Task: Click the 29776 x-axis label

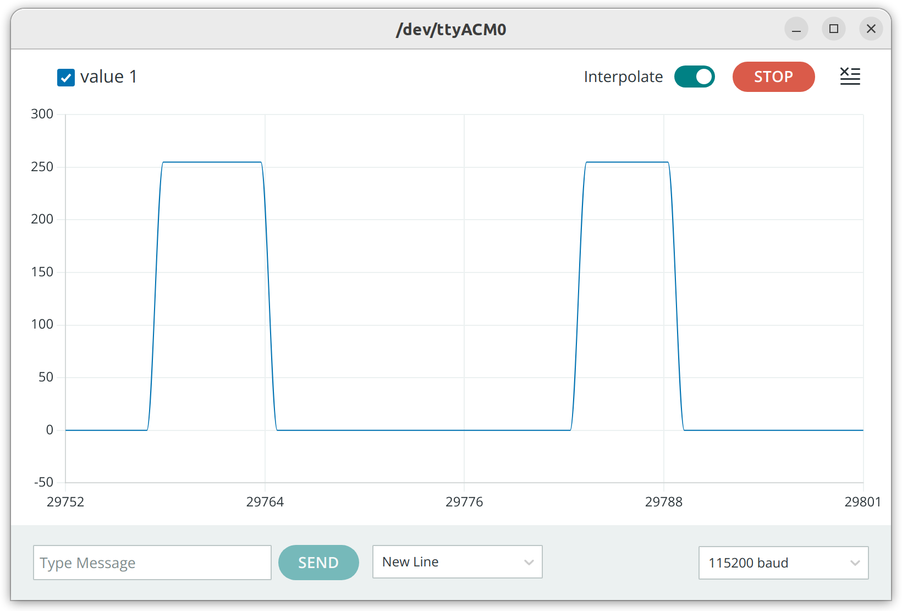Action: coord(464,502)
